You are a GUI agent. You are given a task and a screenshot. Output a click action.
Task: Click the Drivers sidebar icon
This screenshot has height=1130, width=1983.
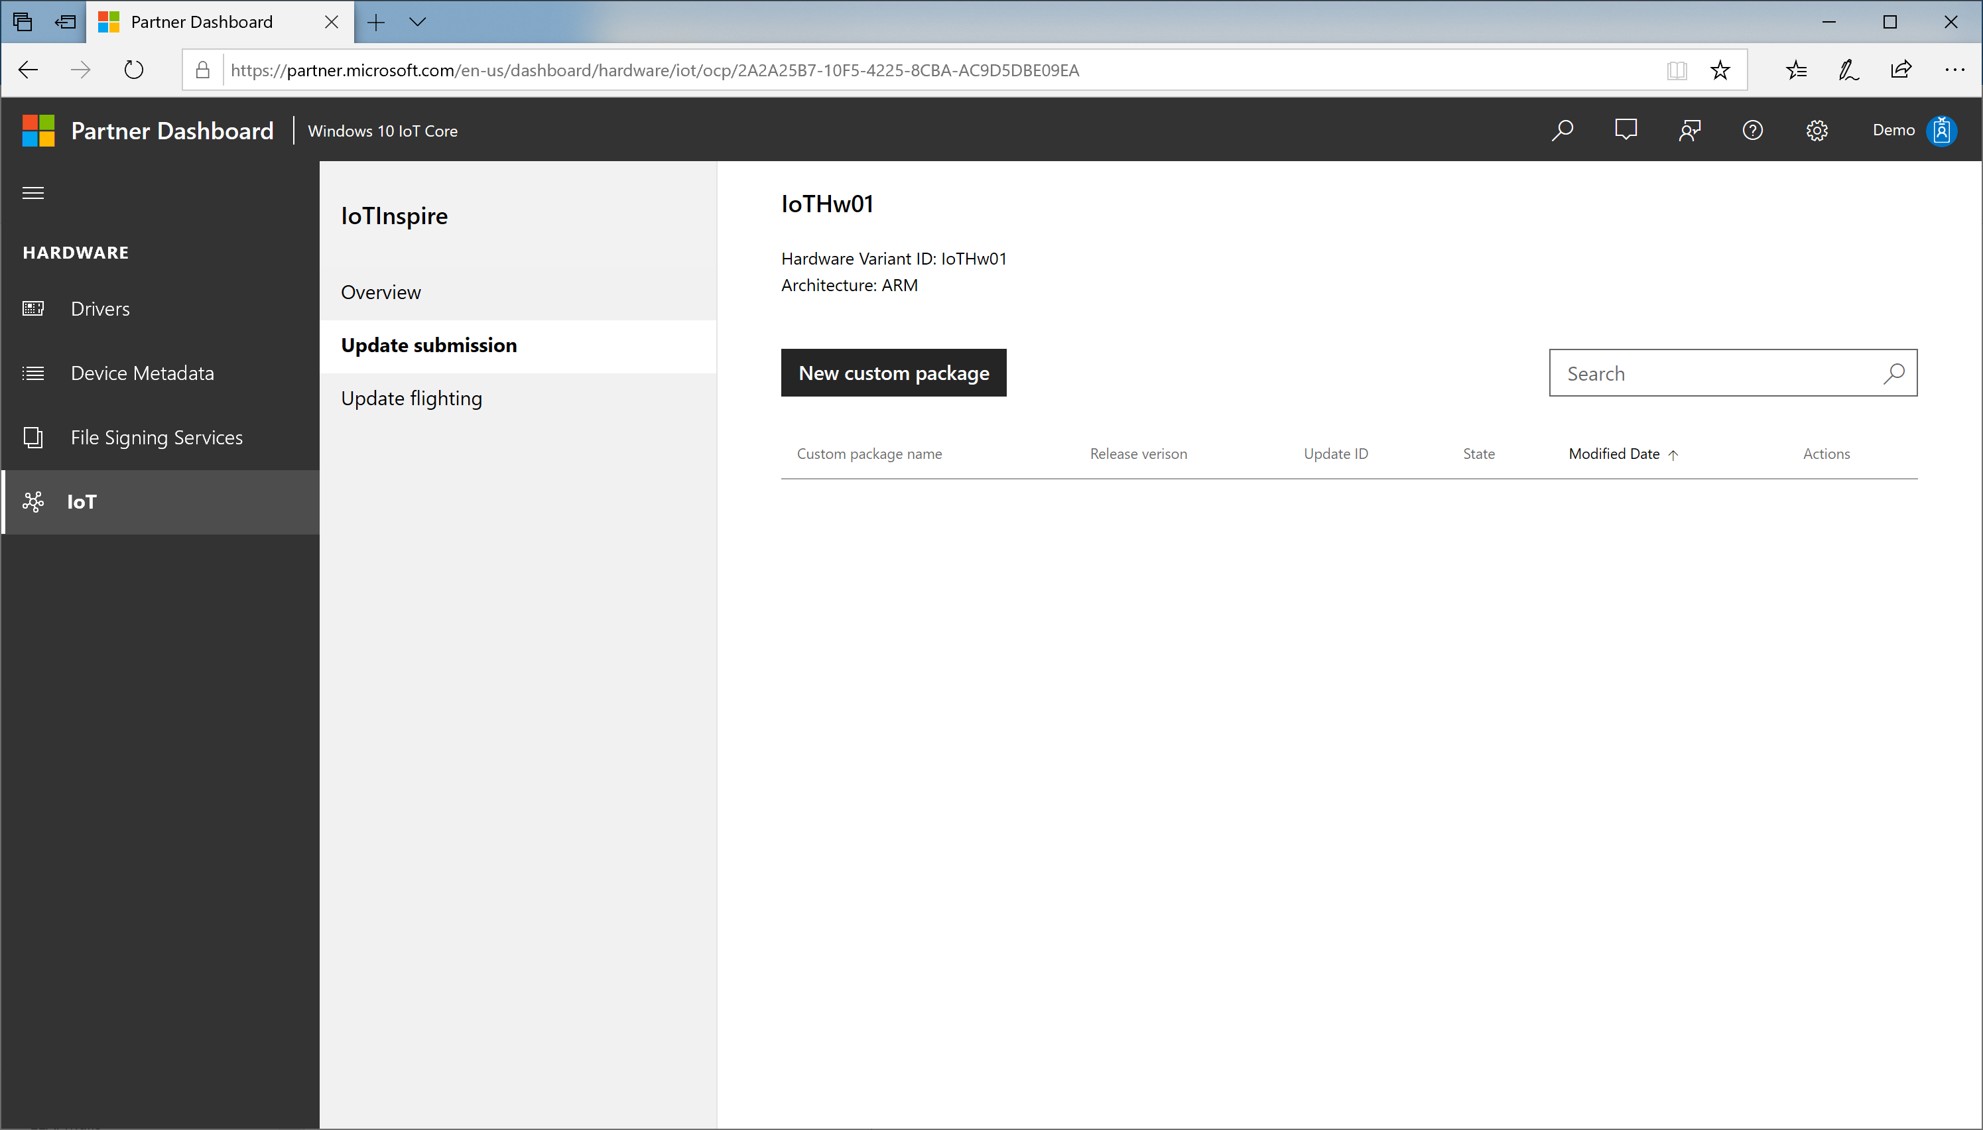(x=34, y=308)
